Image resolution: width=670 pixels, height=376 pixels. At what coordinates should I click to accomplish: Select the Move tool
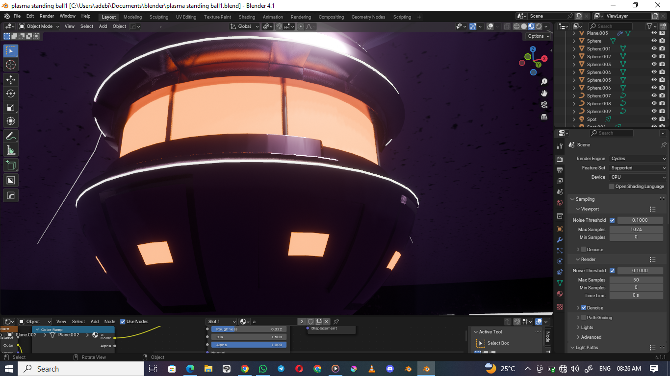[x=11, y=79]
